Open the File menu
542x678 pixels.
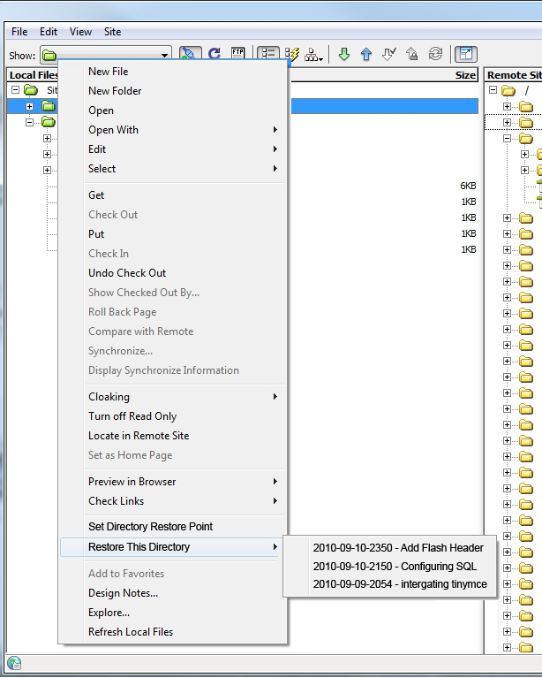pos(19,32)
